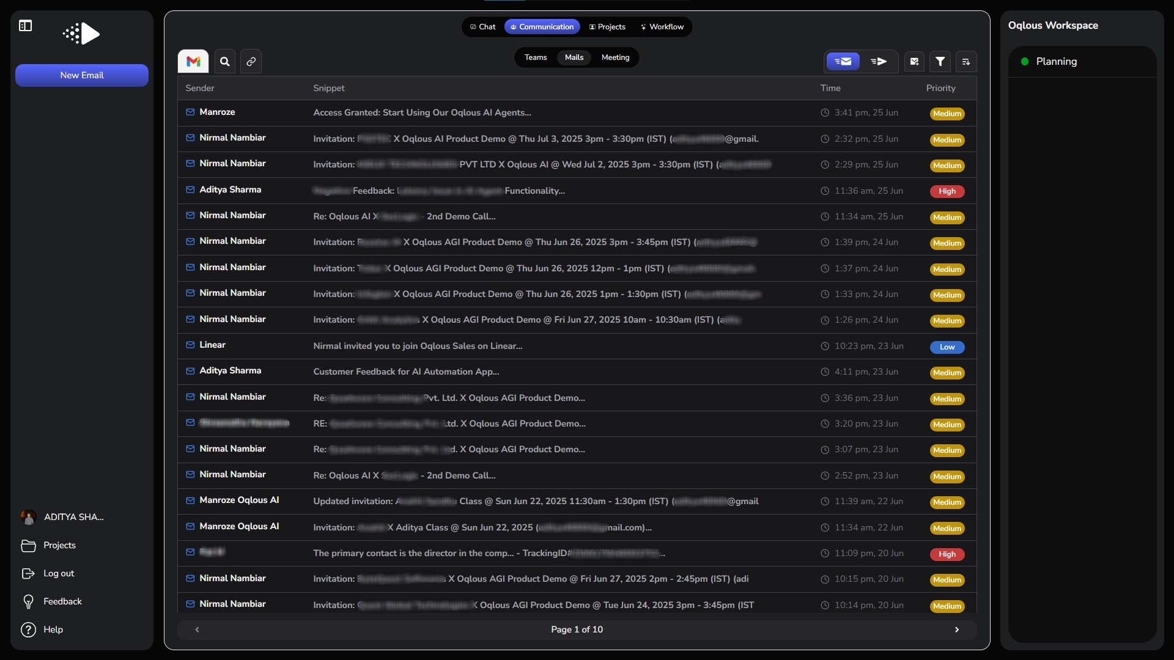The image size is (1174, 660).
Task: Click the mail-with-plus icon
Action: [914, 61]
